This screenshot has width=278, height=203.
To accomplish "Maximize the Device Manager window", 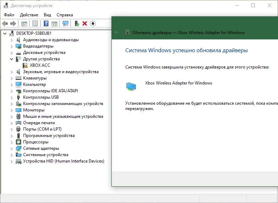I will point(253,5).
